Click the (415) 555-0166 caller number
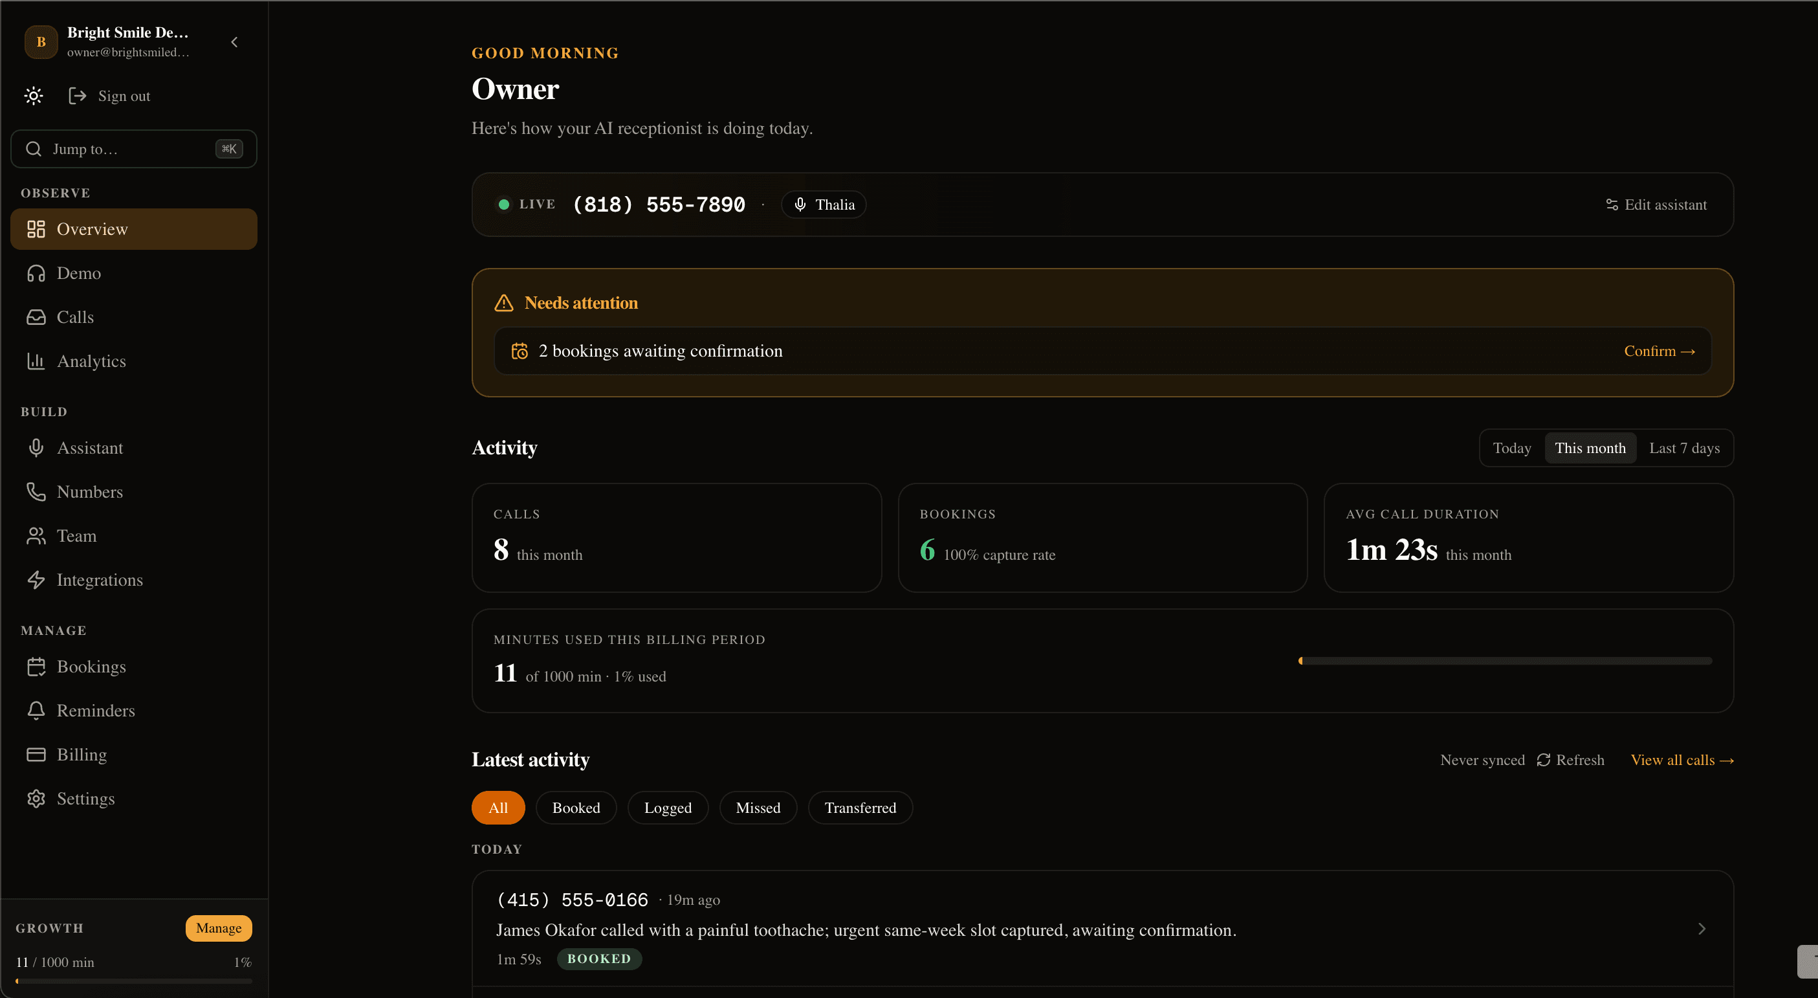 (573, 900)
